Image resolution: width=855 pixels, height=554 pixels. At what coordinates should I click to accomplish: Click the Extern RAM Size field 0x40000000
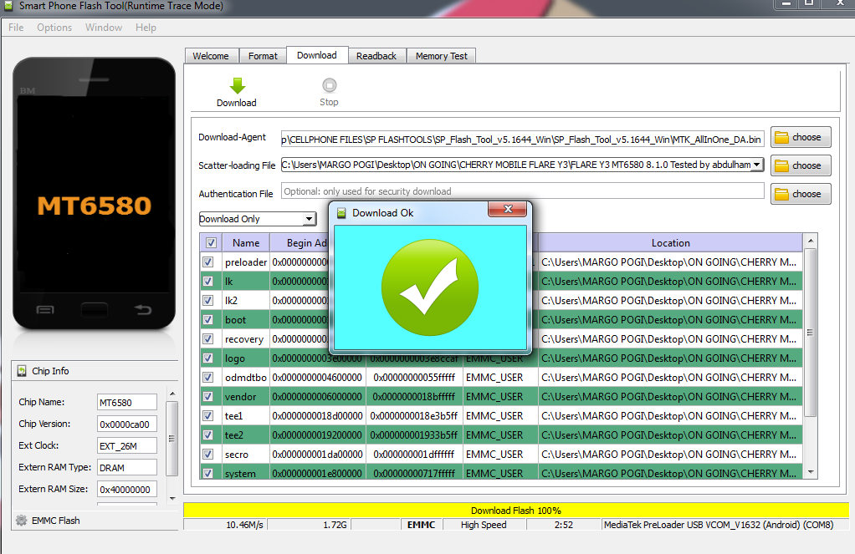click(127, 489)
